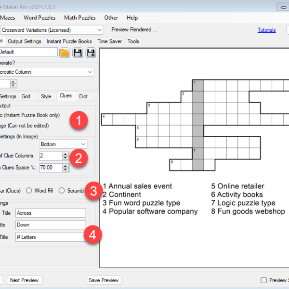
Task: Select the Scramble radio option
Action: (x=62, y=190)
